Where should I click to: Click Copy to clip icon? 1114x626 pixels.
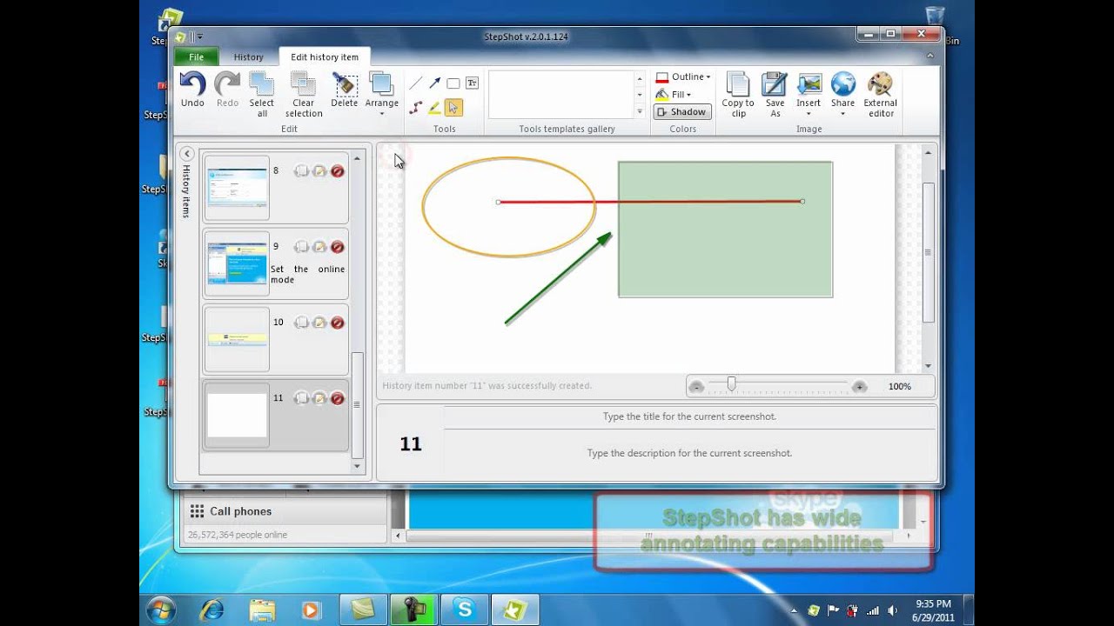(x=738, y=83)
